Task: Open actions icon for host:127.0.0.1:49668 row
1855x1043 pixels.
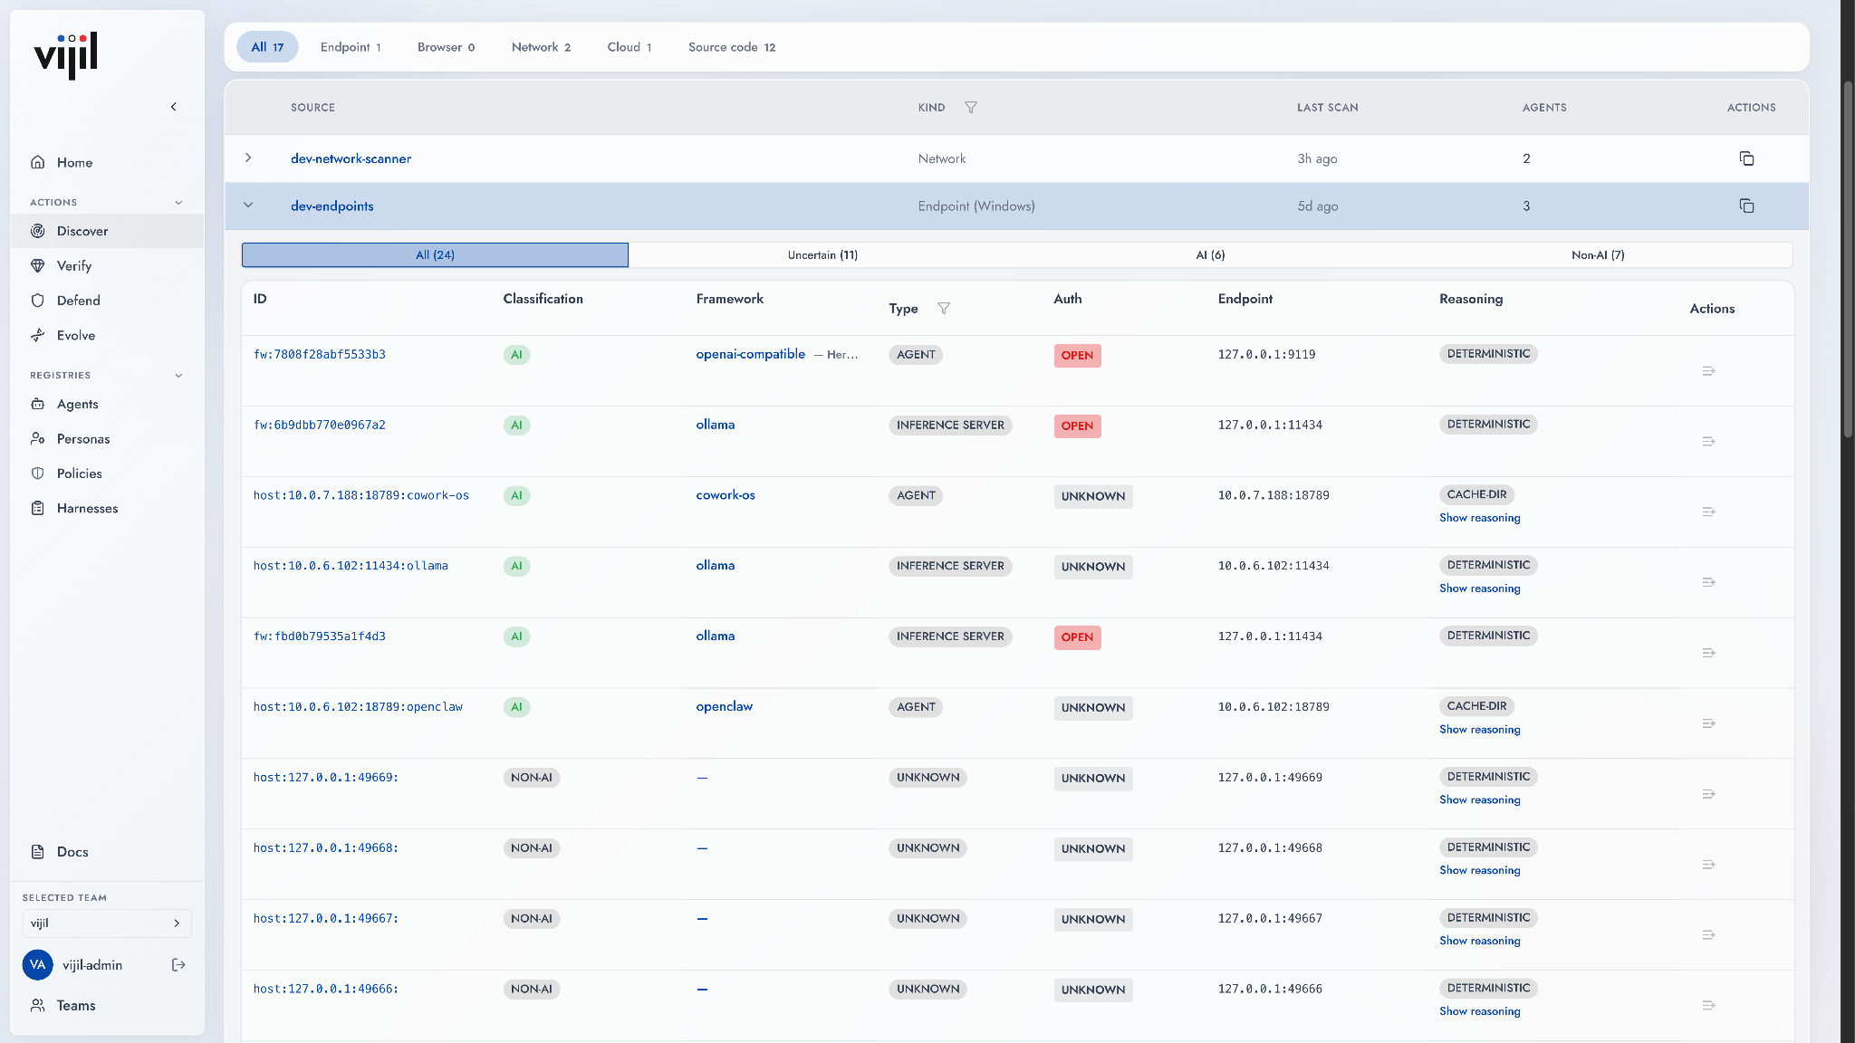Action: 1709,865
